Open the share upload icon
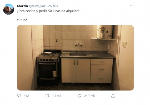150x105 pixels. (x=113, y=96)
